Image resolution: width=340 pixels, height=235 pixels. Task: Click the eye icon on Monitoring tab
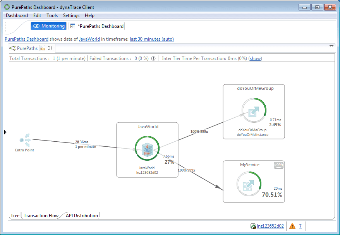click(36, 26)
